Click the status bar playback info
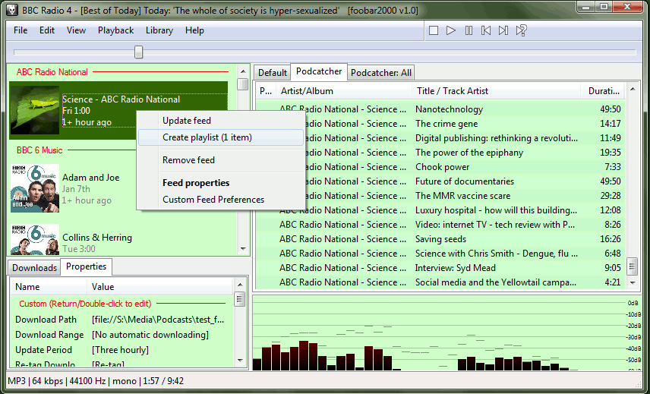Viewport: 650px width, 394px height. [96, 381]
